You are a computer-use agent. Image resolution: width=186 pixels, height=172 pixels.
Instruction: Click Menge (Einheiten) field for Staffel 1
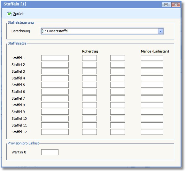tap(152, 58)
